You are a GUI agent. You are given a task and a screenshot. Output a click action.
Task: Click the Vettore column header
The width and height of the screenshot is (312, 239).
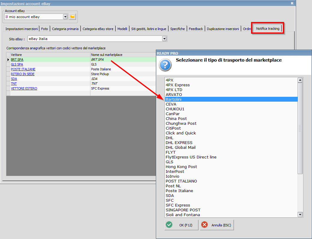point(50,55)
